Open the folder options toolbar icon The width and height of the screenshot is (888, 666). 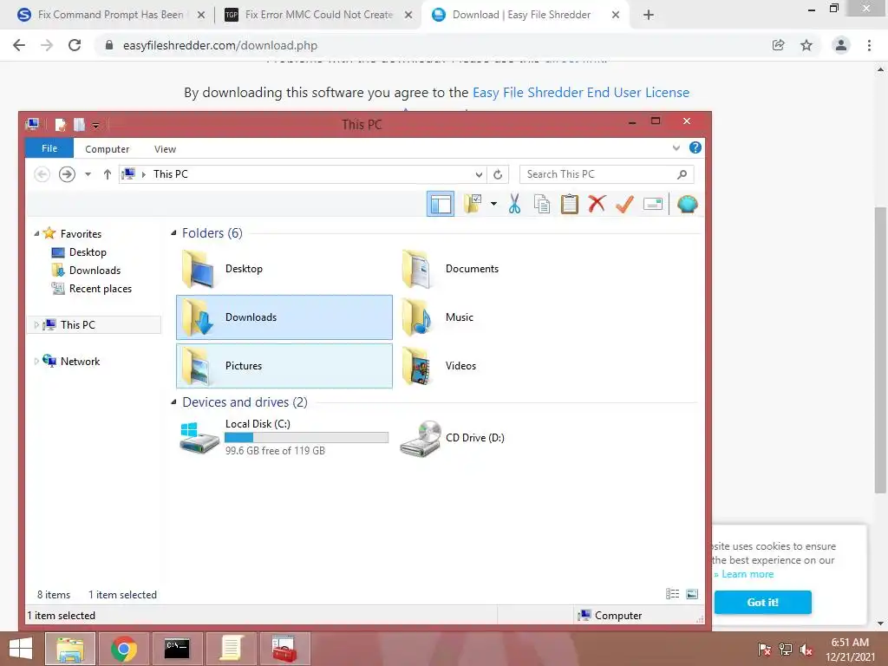473,204
